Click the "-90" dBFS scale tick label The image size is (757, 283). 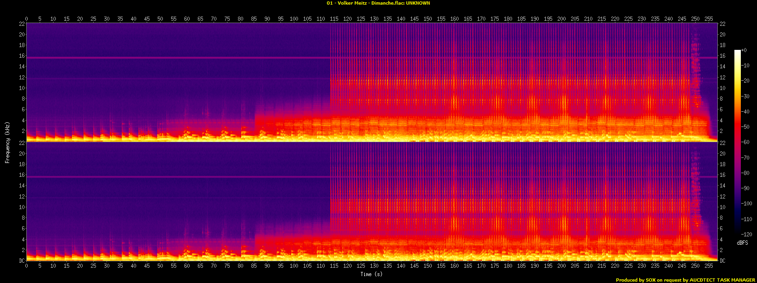[745, 188]
